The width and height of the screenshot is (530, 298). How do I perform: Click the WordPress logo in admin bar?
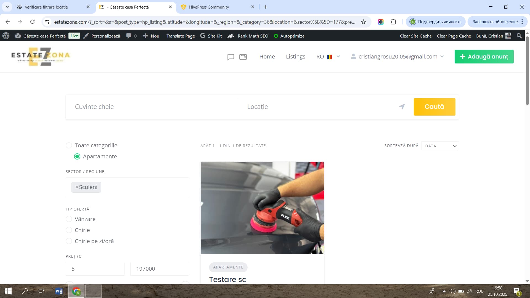[x=6, y=36]
